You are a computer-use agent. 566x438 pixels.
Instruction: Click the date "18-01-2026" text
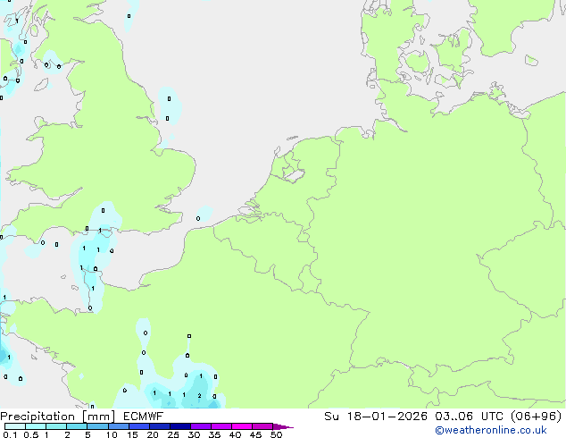pyautogui.click(x=387, y=417)
